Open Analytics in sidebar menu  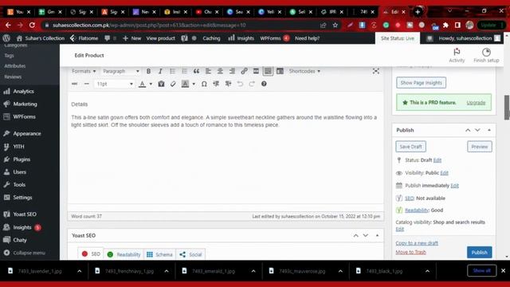[23, 92]
